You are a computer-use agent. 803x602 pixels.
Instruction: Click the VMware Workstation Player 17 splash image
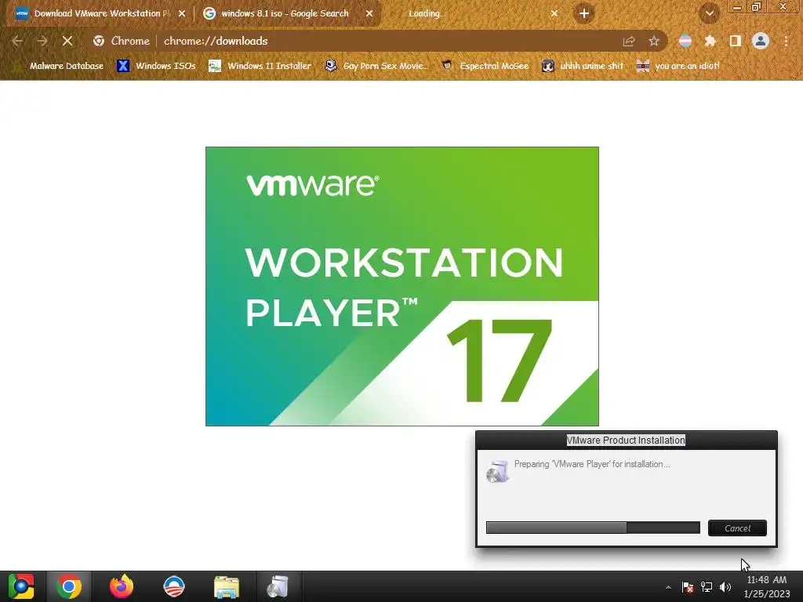(x=402, y=286)
